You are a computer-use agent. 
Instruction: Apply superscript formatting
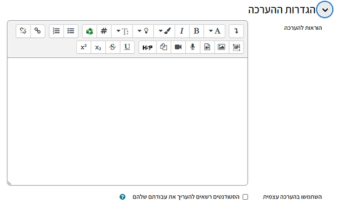84,47
